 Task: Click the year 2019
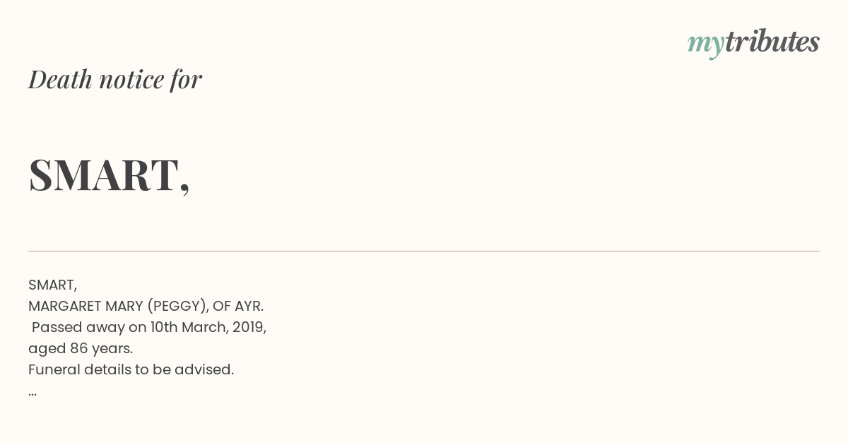click(247, 328)
